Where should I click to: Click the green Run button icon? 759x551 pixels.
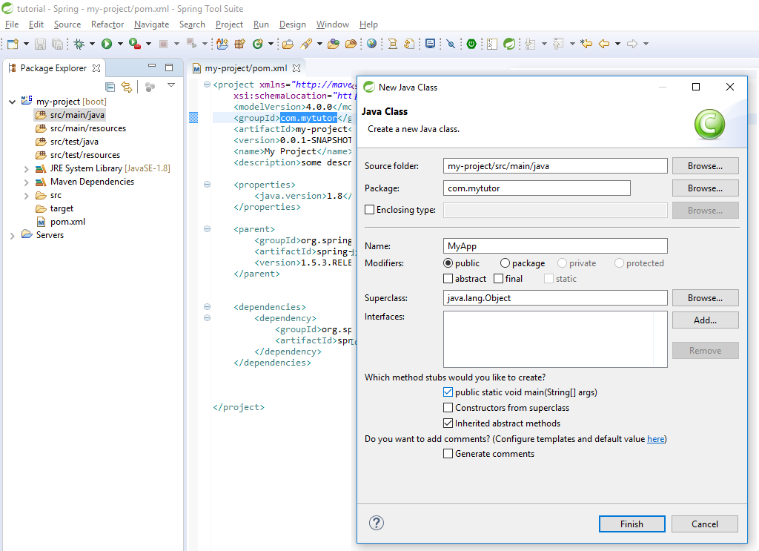coord(107,44)
